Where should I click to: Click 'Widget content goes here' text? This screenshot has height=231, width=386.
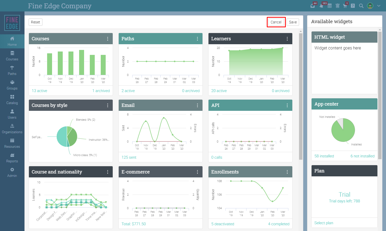tap(338, 48)
